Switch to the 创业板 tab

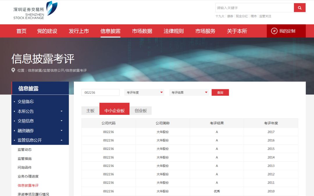click(141, 111)
